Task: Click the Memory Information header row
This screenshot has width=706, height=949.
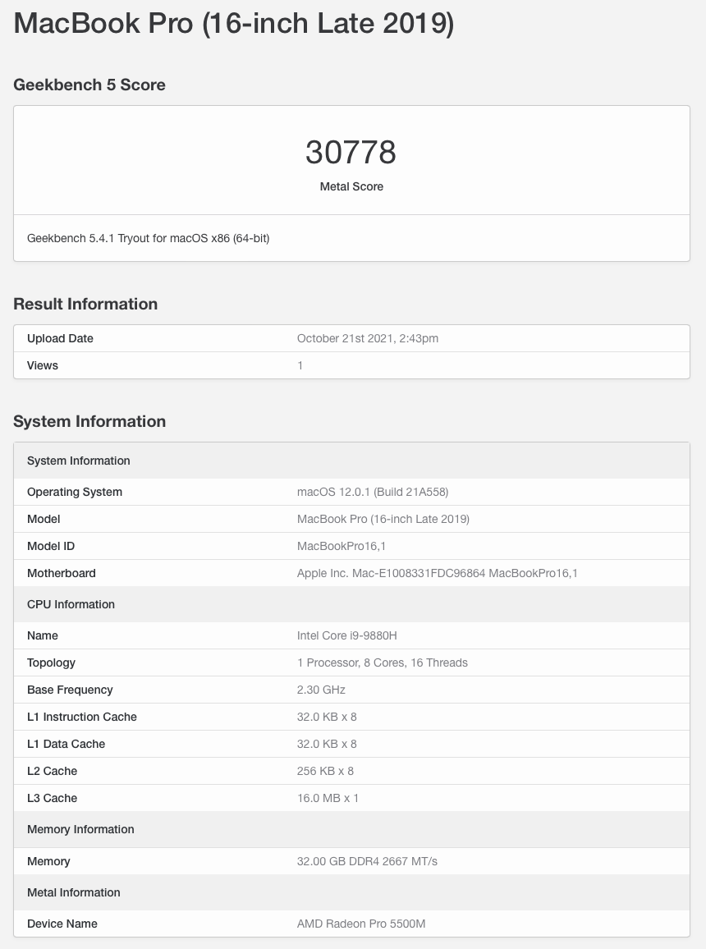Action: point(351,829)
